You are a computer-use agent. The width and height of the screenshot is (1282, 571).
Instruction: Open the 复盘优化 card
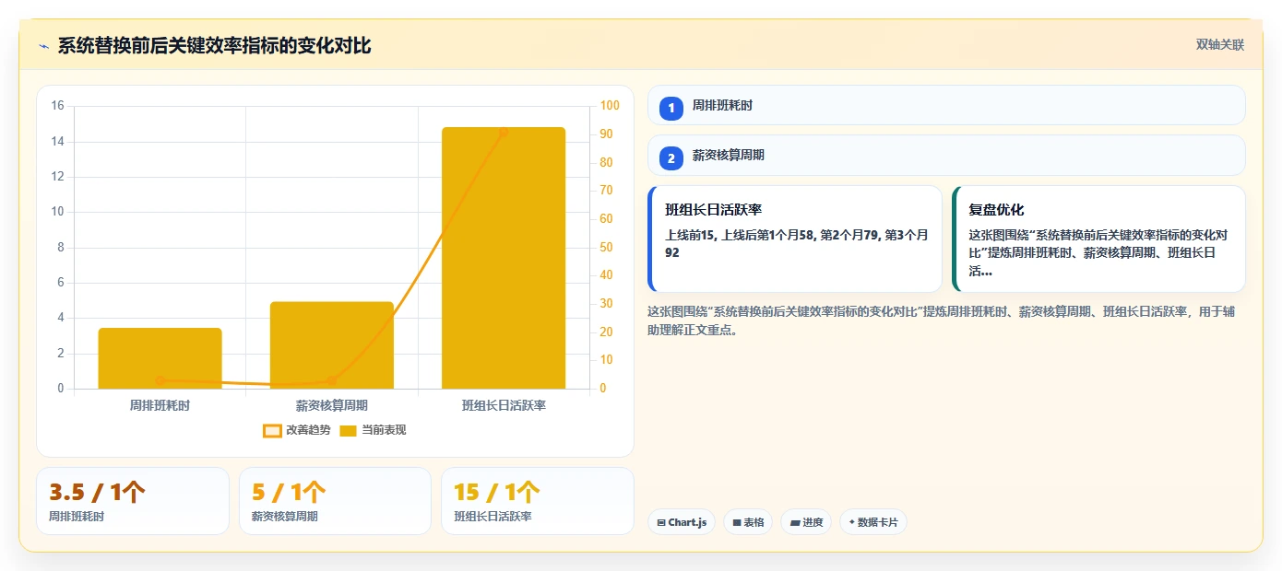1099,239
